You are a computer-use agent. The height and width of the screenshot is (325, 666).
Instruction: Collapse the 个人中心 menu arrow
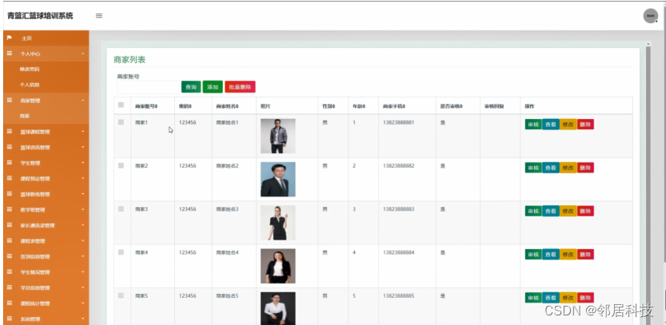[x=83, y=54]
